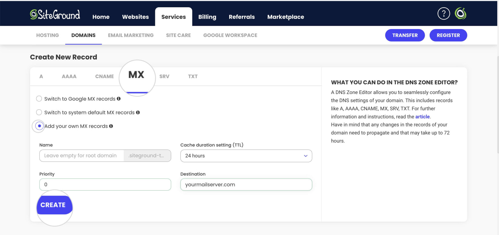The image size is (499, 235).
Task: Open the Websites menu item
Action: (136, 17)
